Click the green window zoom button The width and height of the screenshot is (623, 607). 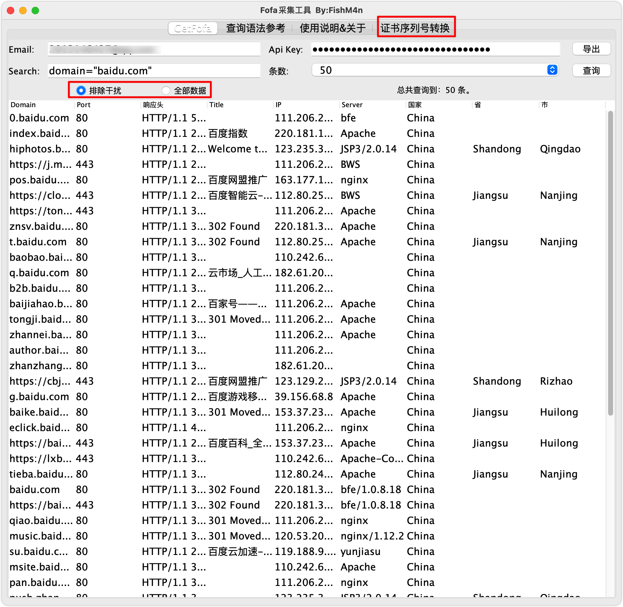click(35, 11)
